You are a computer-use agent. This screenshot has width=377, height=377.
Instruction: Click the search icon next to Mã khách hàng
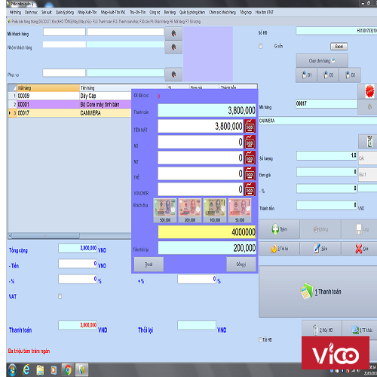[173, 33]
